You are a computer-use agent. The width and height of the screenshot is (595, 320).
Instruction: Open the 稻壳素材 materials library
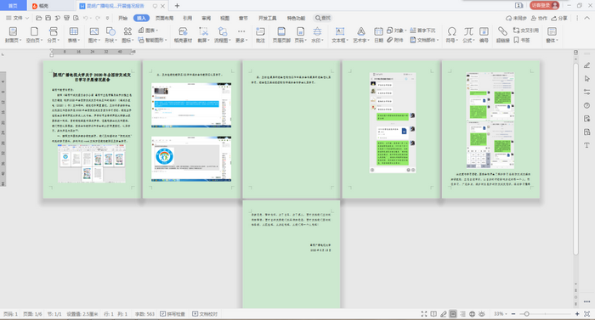coord(183,35)
